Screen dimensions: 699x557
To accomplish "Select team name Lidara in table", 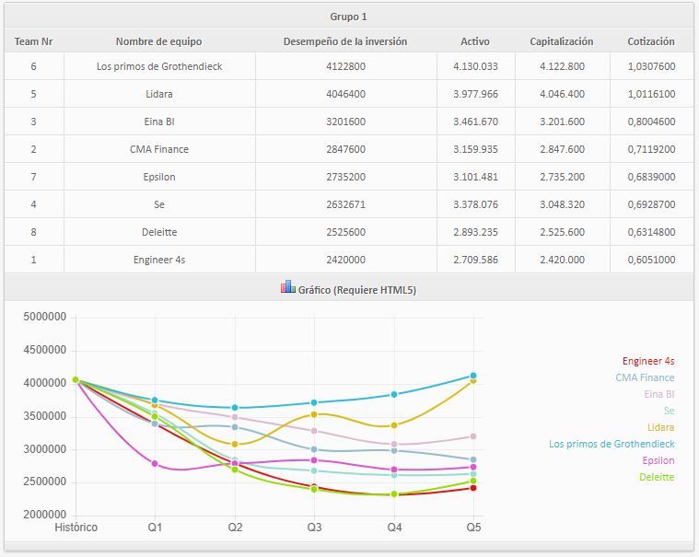I will (159, 94).
